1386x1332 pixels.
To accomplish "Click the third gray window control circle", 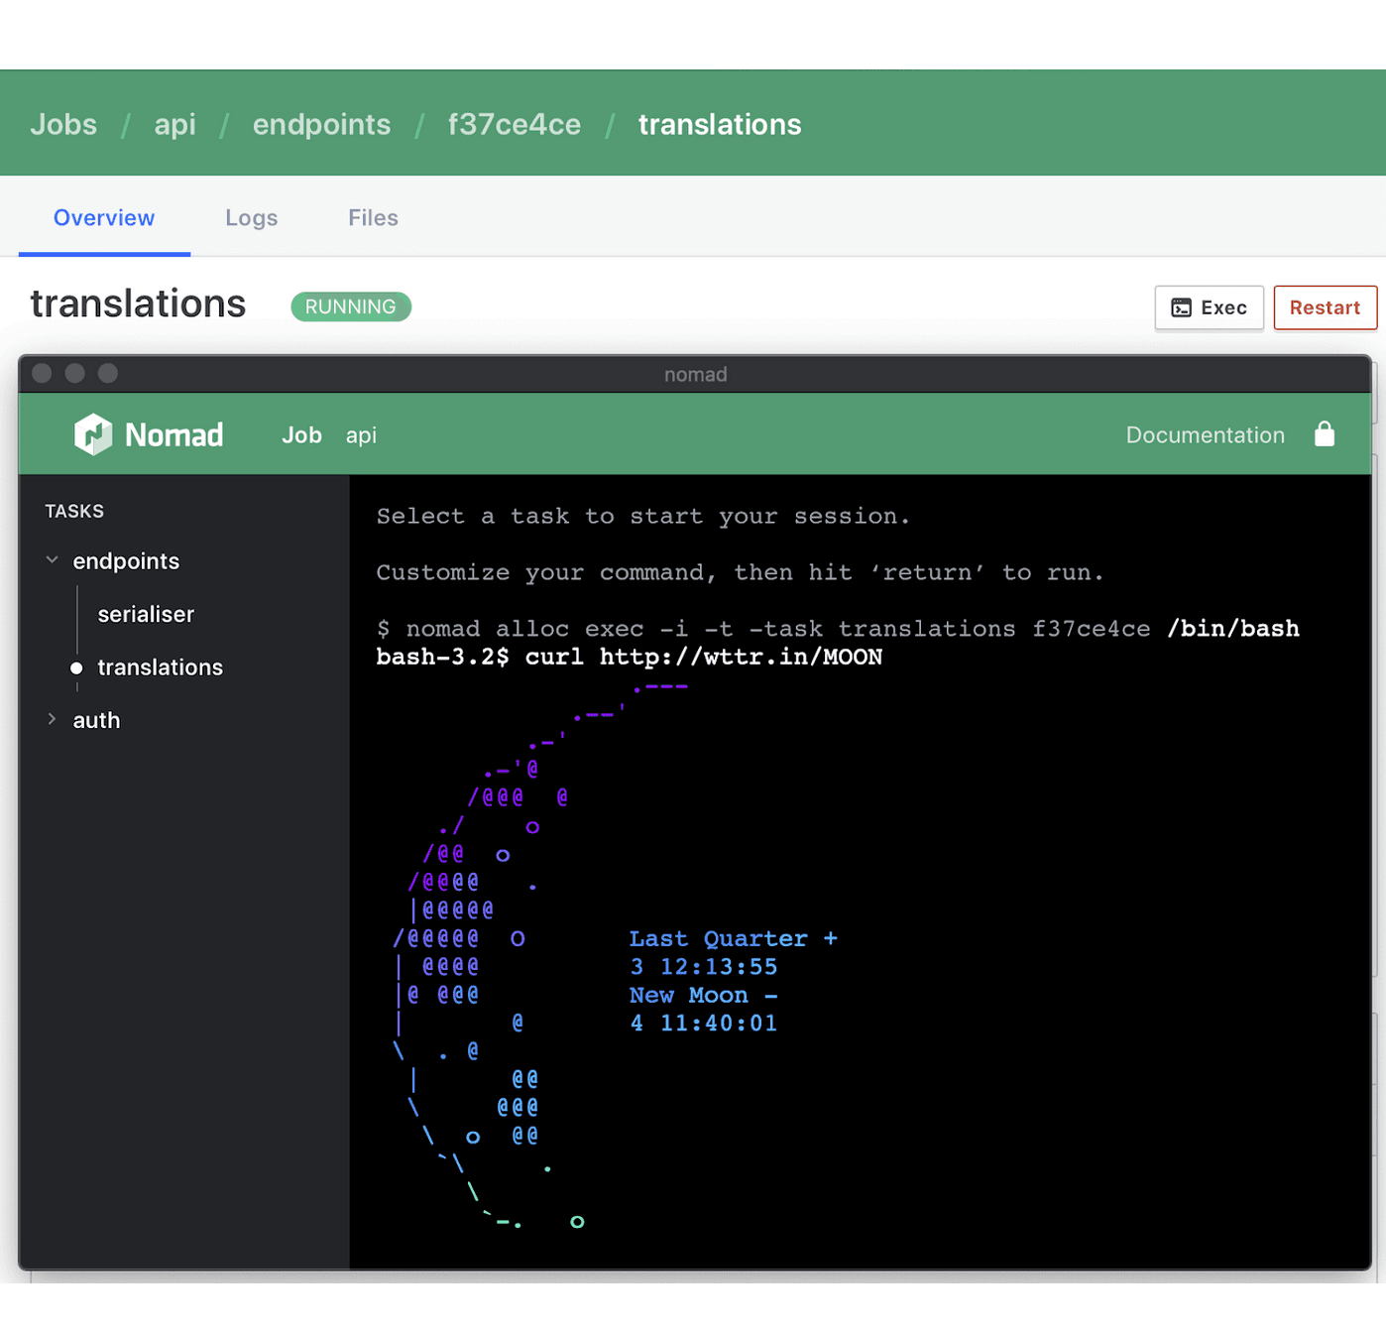I will pos(108,373).
